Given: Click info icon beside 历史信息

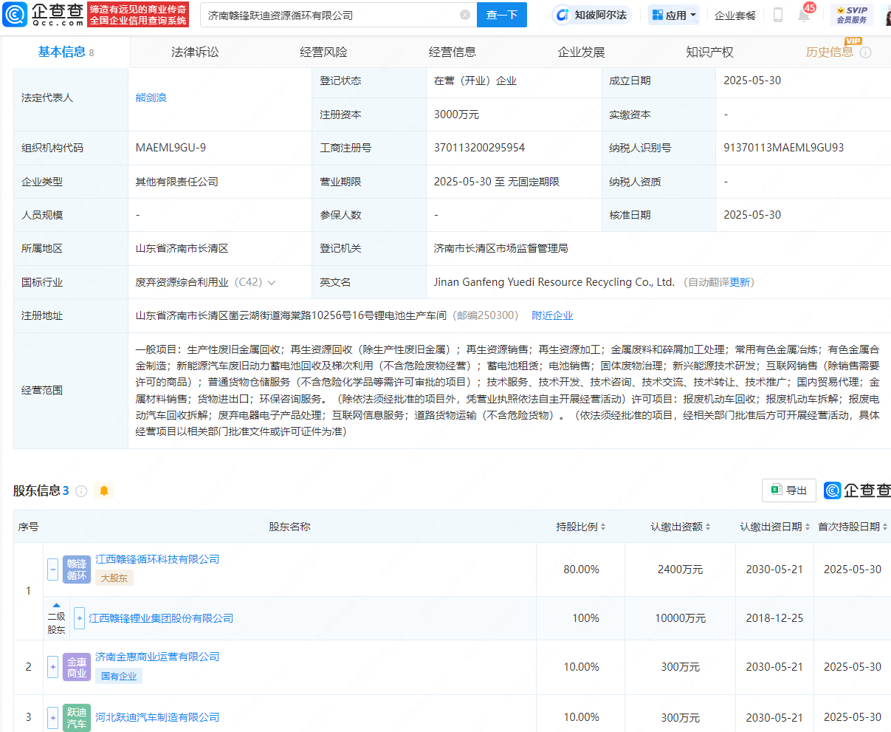Looking at the screenshot, I should [866, 52].
